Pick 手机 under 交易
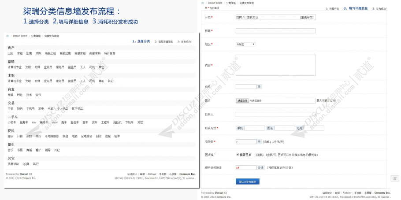The image size is (401, 200). [11, 109]
